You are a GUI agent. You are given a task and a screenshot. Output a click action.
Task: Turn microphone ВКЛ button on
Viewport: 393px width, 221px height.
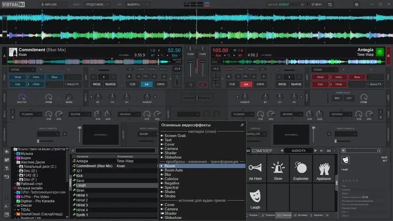(337, 98)
